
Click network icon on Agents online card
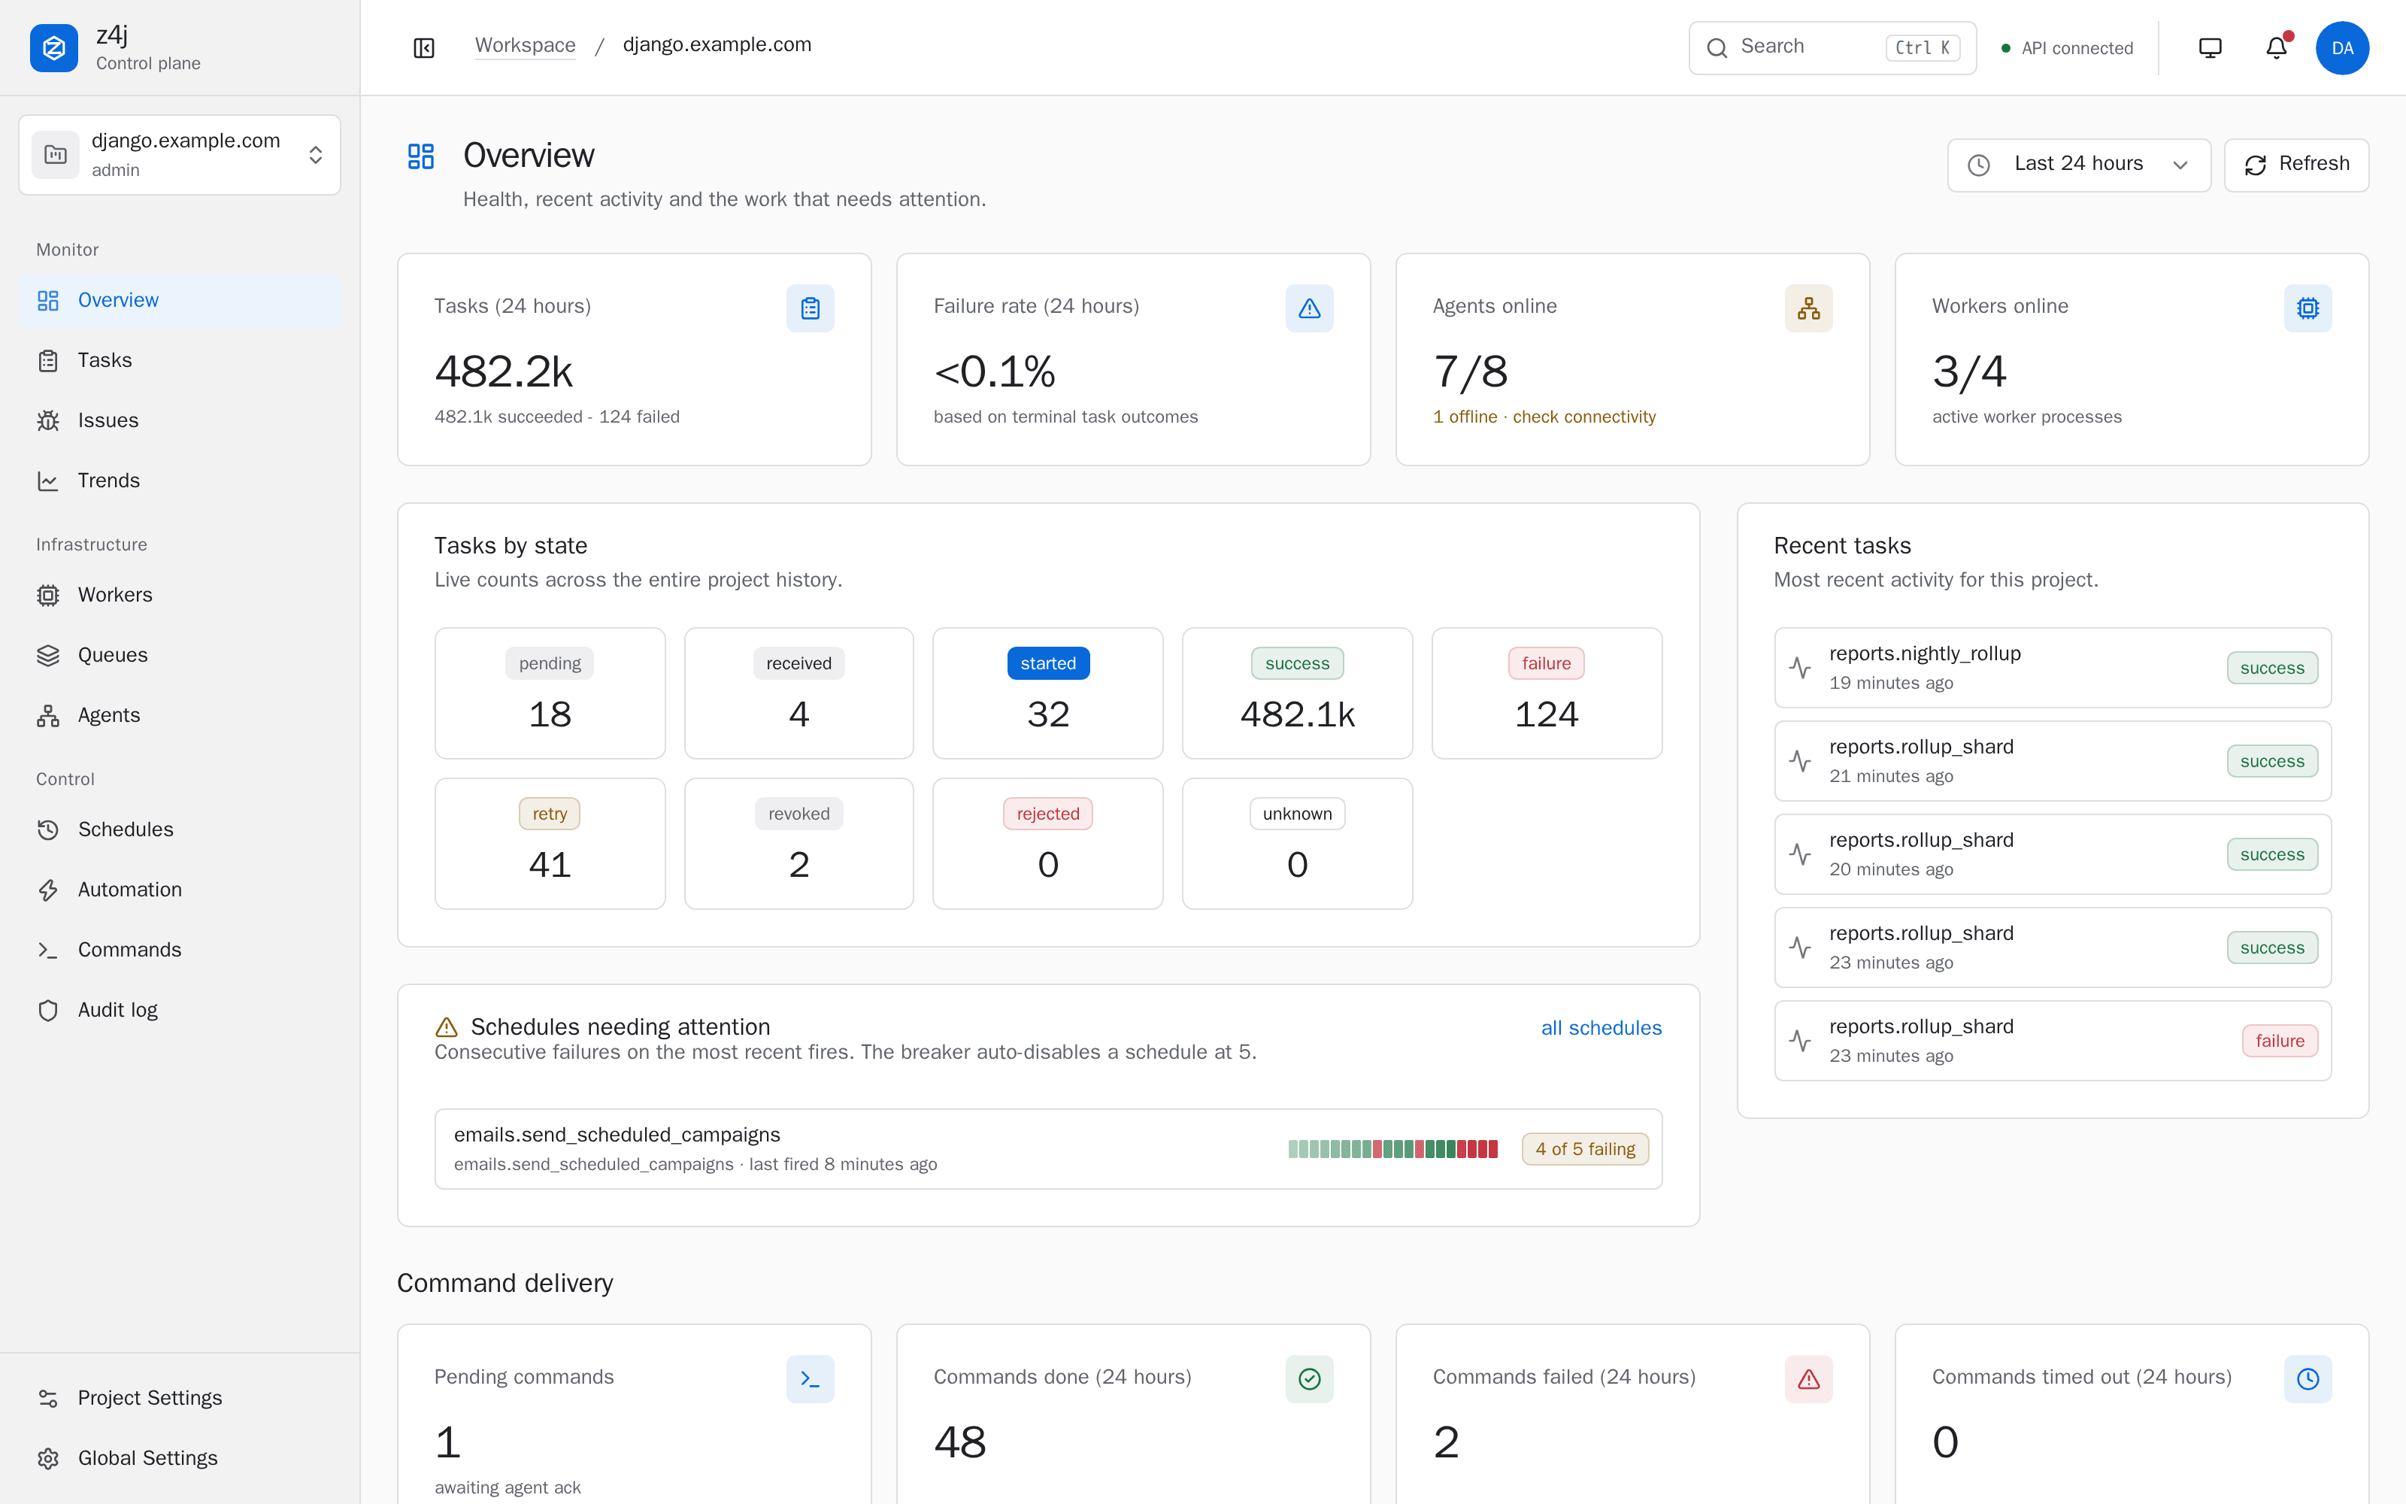(1808, 308)
